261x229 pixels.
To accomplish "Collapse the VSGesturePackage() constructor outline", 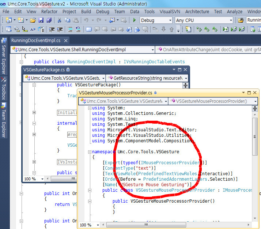I will pyautogui.click(x=34, y=85).
